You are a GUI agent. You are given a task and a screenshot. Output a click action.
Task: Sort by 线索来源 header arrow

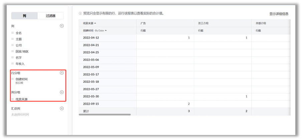click(x=95, y=23)
